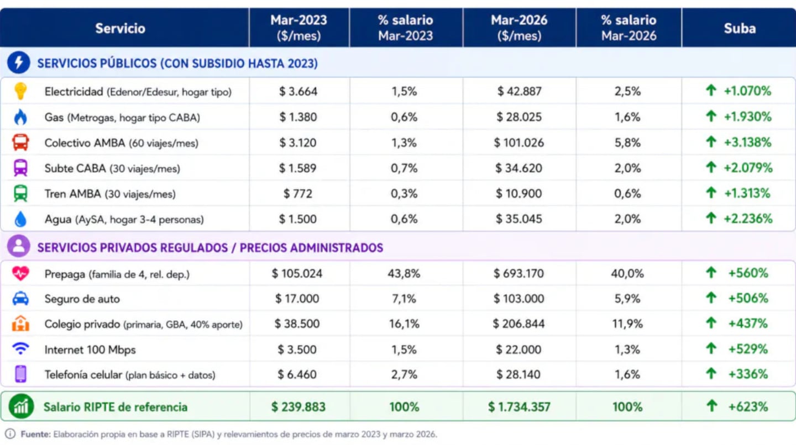Click the 43,8% salary share value
This screenshot has height=445, width=796.
click(x=405, y=273)
